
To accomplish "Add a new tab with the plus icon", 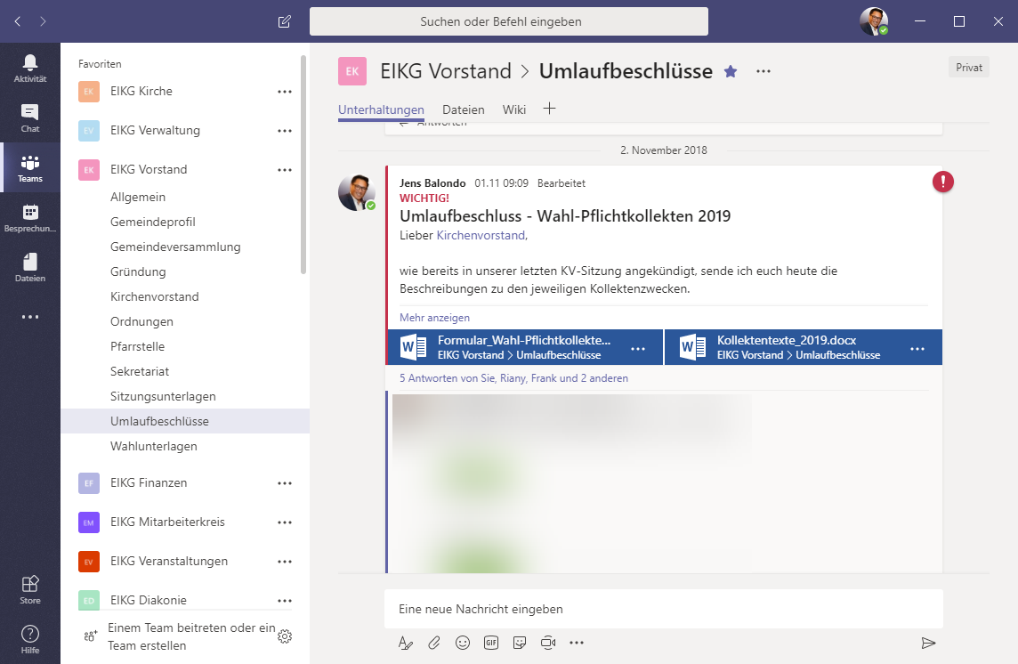I will click(x=549, y=109).
